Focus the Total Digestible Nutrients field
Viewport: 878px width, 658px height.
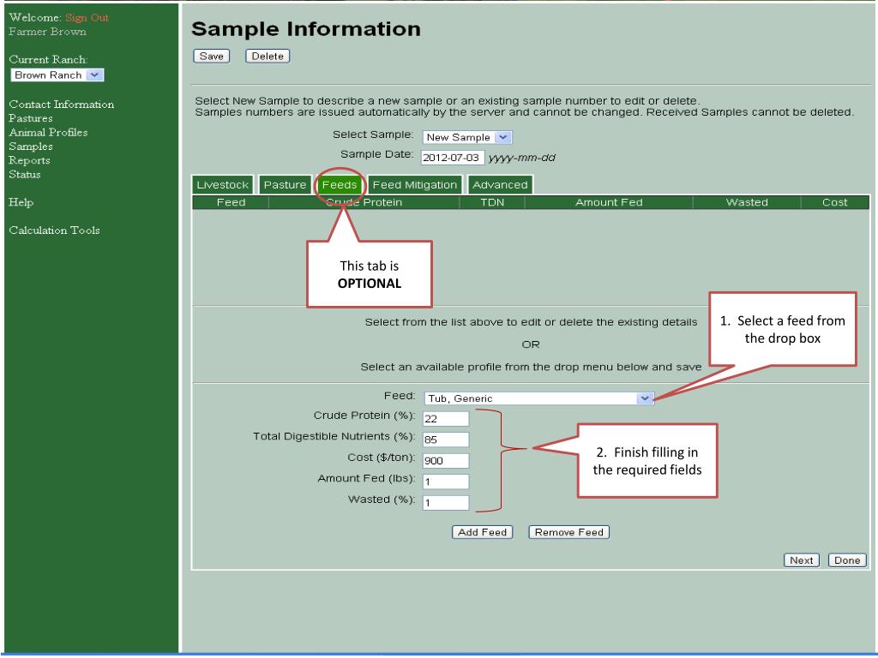[446, 440]
